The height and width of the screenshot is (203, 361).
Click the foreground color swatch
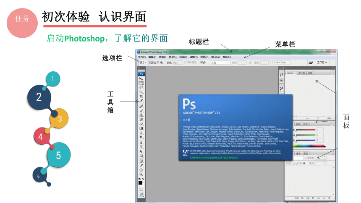pos(140,183)
